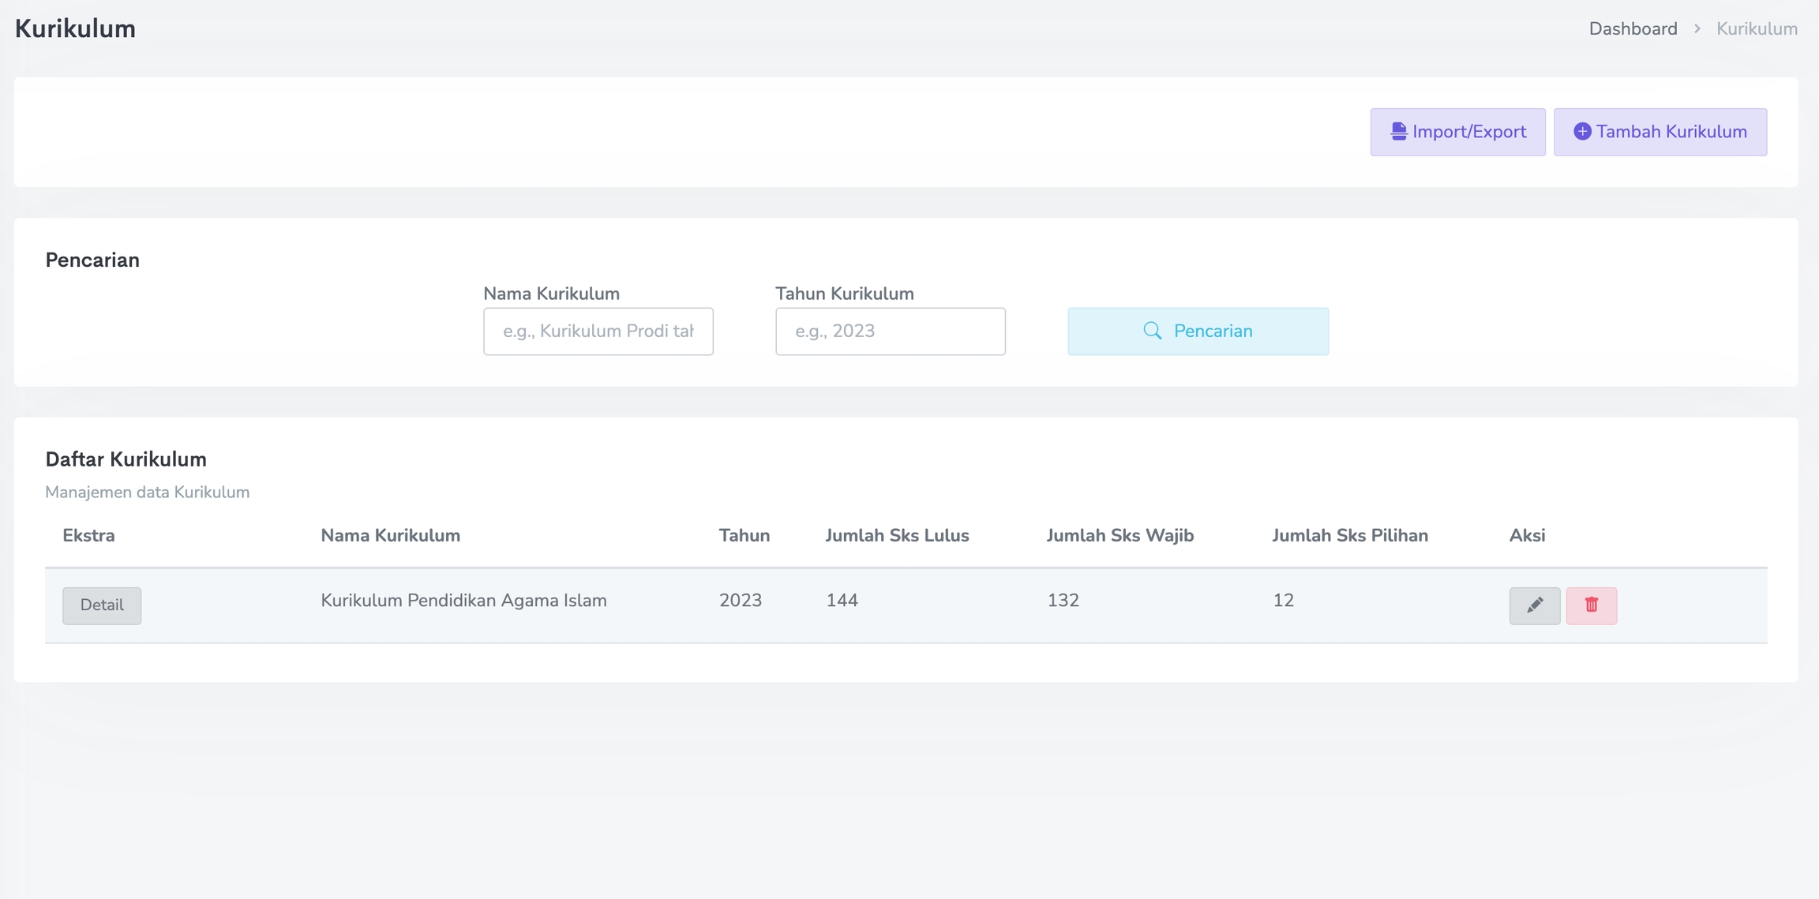1819x899 pixels.
Task: Select the Kurikulum Pendidikan Agama Islam row
Action: (463, 601)
